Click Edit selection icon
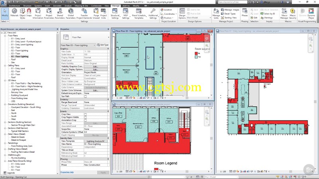The image size is (319, 179). 254,18
